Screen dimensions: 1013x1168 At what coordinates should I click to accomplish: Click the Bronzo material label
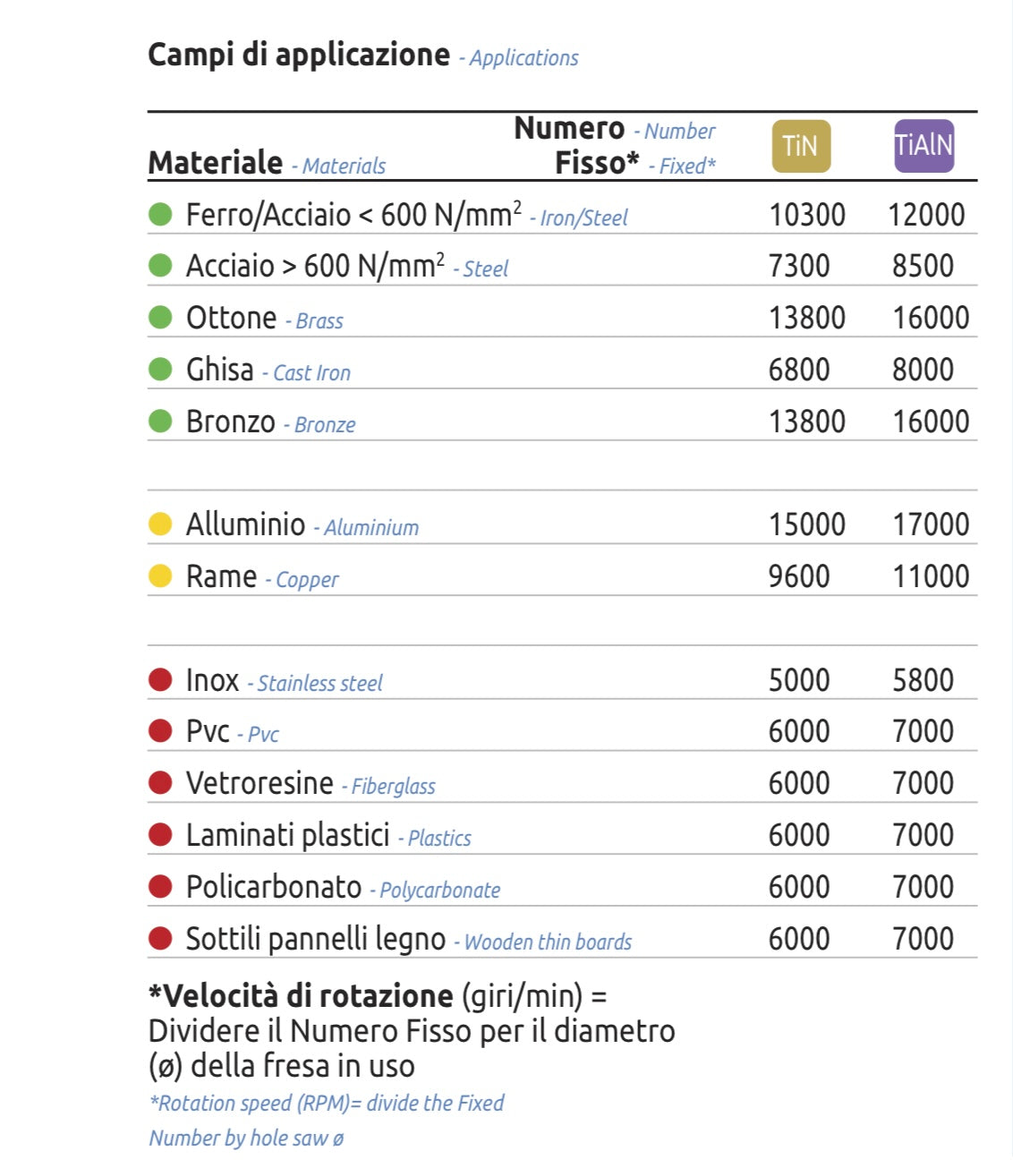(x=231, y=422)
